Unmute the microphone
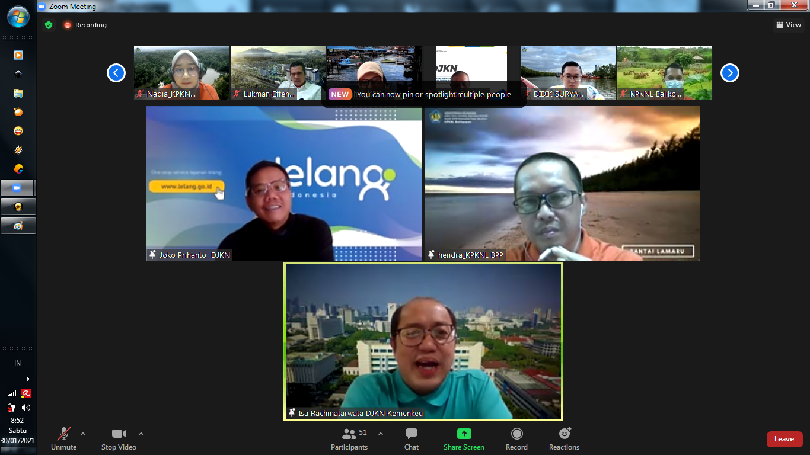 [x=63, y=439]
